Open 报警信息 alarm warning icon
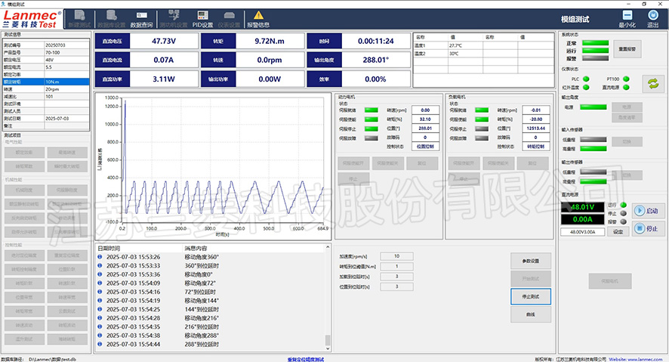This screenshot has height=362, width=669. click(x=258, y=20)
